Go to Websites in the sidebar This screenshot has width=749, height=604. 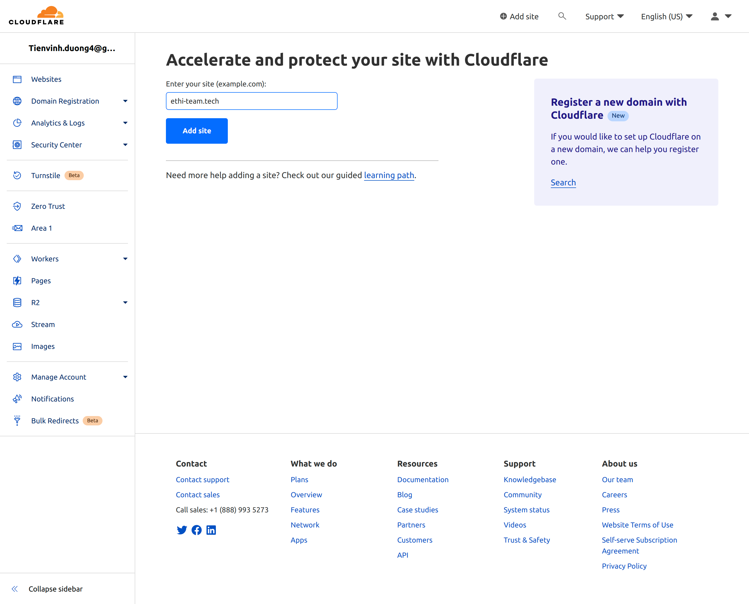coord(46,79)
